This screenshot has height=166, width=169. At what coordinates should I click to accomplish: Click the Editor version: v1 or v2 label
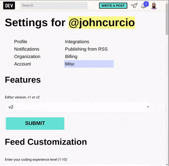coord(22,97)
